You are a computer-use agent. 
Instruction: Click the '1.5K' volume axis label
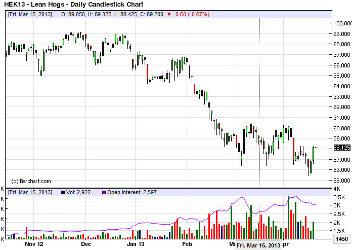click(x=339, y=231)
